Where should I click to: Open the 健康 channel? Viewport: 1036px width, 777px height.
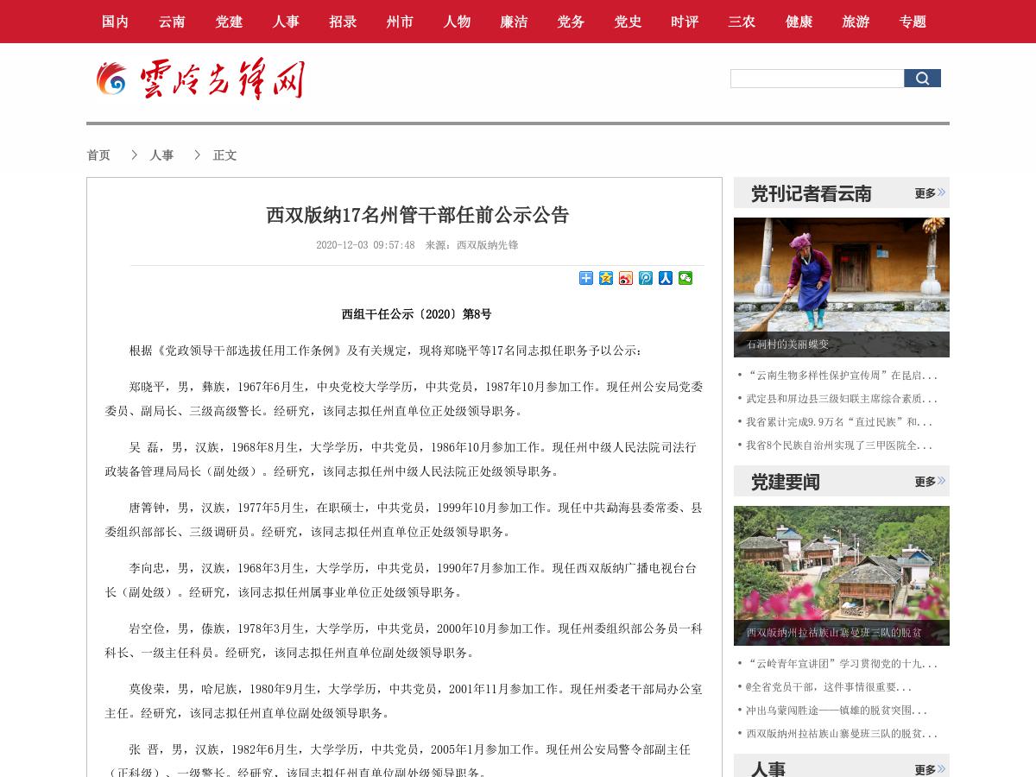[799, 22]
